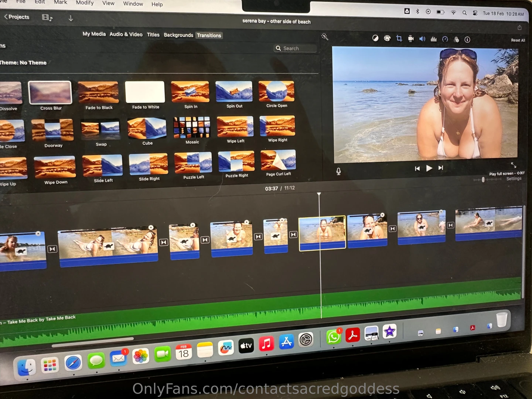Select the crop tool above viewer
This screenshot has height=399, width=532.
399,38
